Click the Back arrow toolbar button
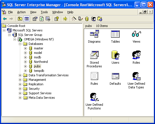 (x=5, y=19)
